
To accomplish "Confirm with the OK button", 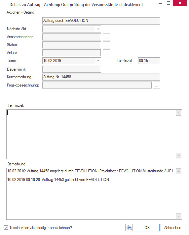I will [147, 227].
